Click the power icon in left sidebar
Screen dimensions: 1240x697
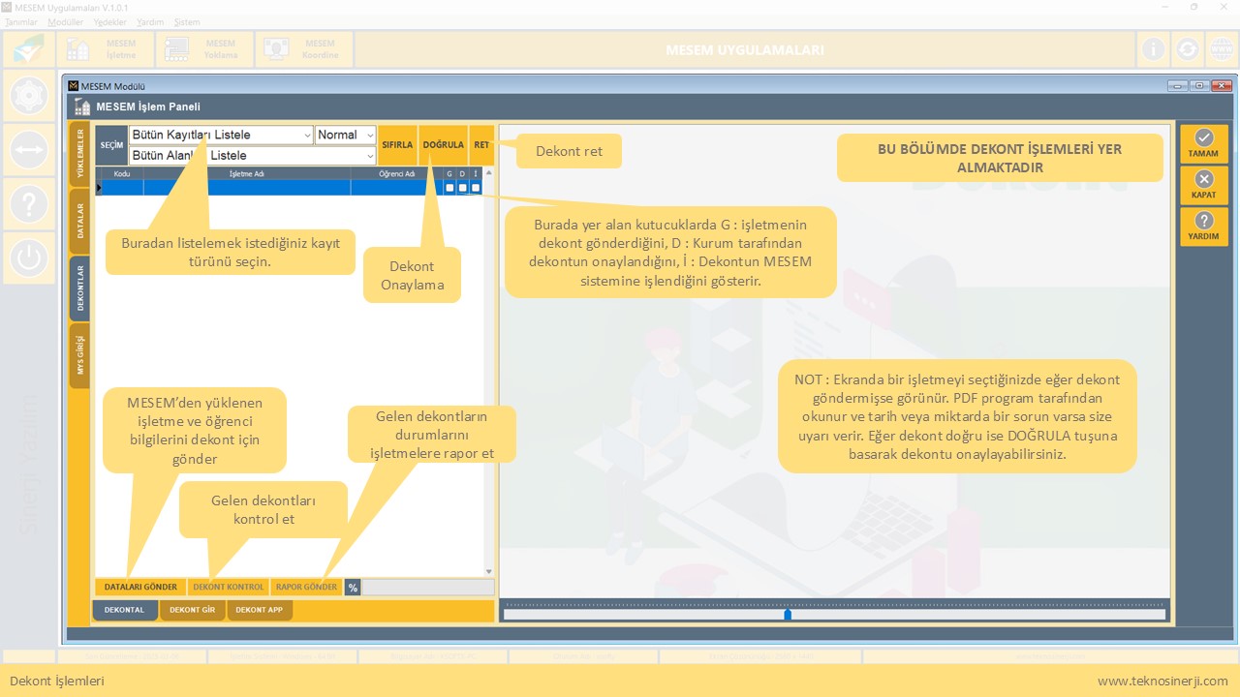point(29,258)
